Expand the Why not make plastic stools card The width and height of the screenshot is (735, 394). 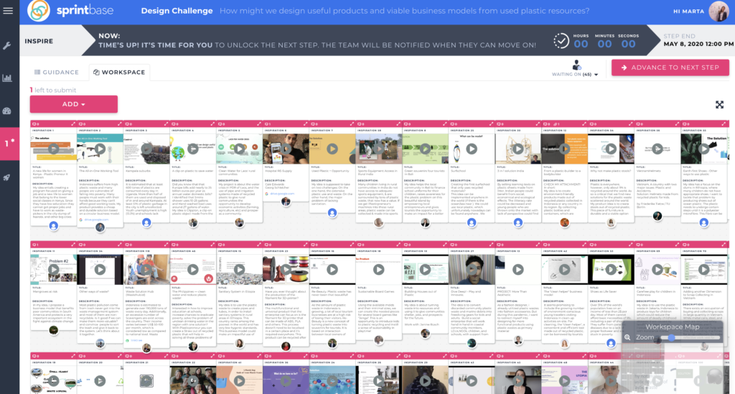point(630,123)
